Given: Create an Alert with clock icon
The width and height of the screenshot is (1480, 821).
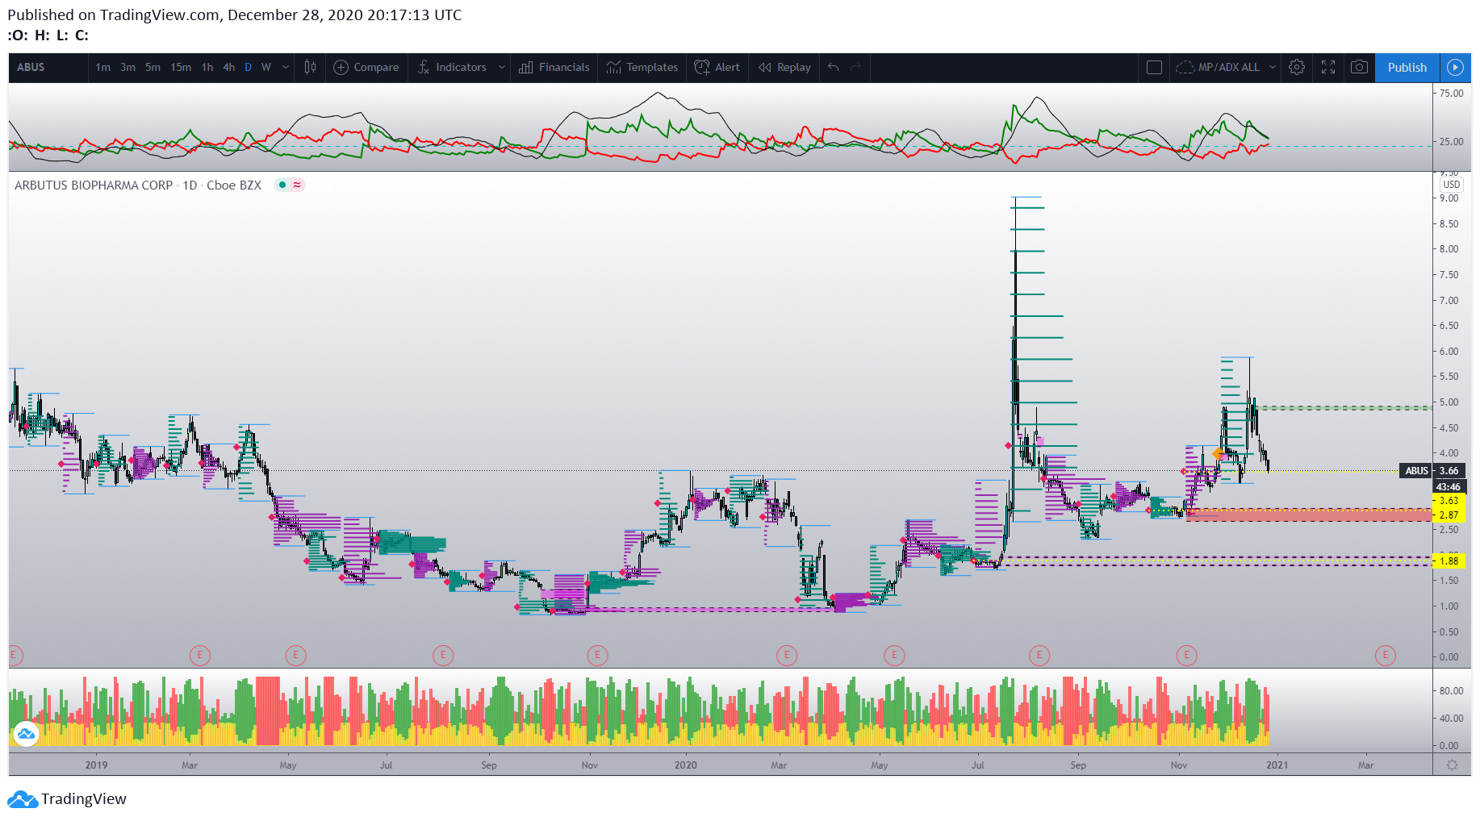Looking at the screenshot, I should tap(702, 68).
